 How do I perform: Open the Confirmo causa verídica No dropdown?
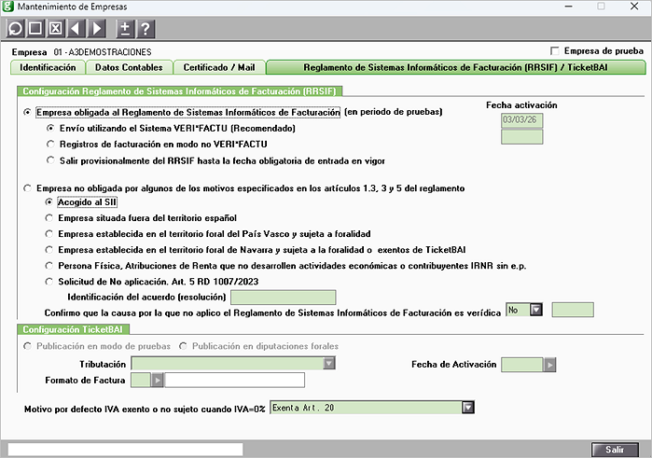pyautogui.click(x=536, y=310)
